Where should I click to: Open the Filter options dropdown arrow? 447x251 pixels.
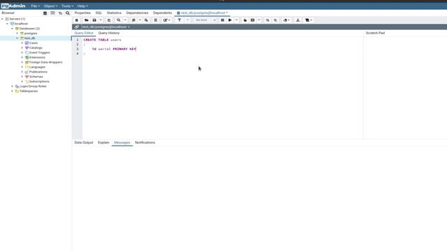click(x=187, y=20)
